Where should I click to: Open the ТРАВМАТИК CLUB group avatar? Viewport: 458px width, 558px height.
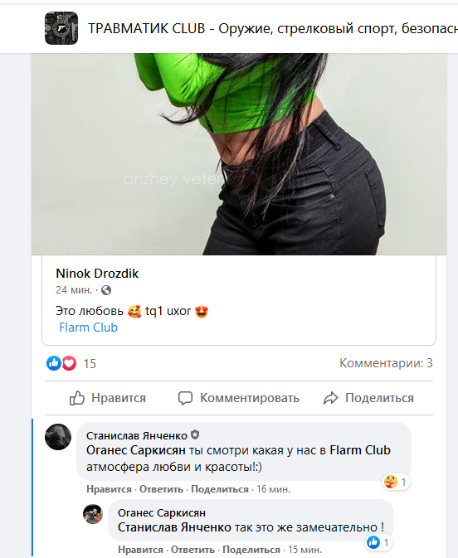click(x=61, y=28)
